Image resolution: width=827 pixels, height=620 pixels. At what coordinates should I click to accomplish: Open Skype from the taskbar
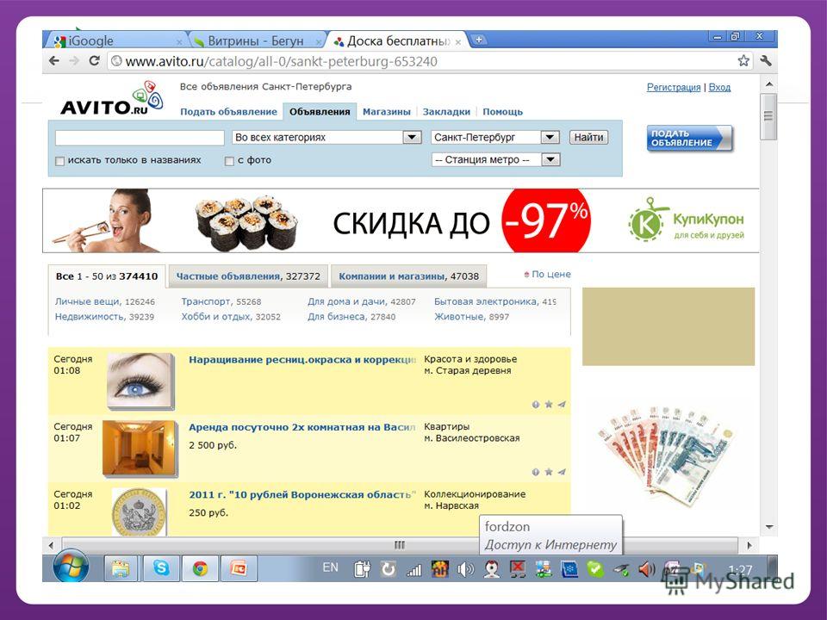[161, 568]
